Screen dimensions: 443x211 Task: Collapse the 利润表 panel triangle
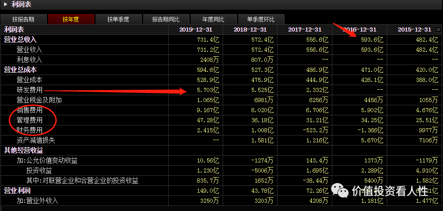click(x=5, y=4)
